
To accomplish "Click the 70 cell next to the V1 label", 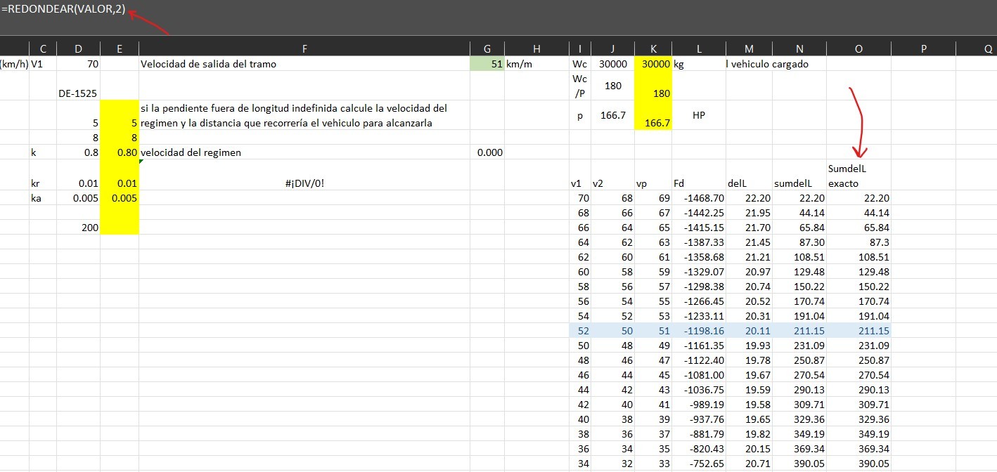I will (x=78, y=64).
